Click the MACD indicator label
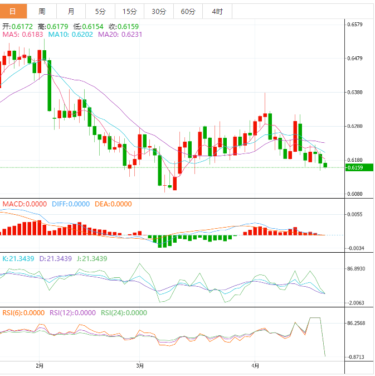This screenshot has width=375, height=376. [25, 204]
